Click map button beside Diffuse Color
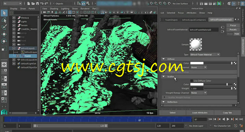The image size is (245, 132). [235, 63]
